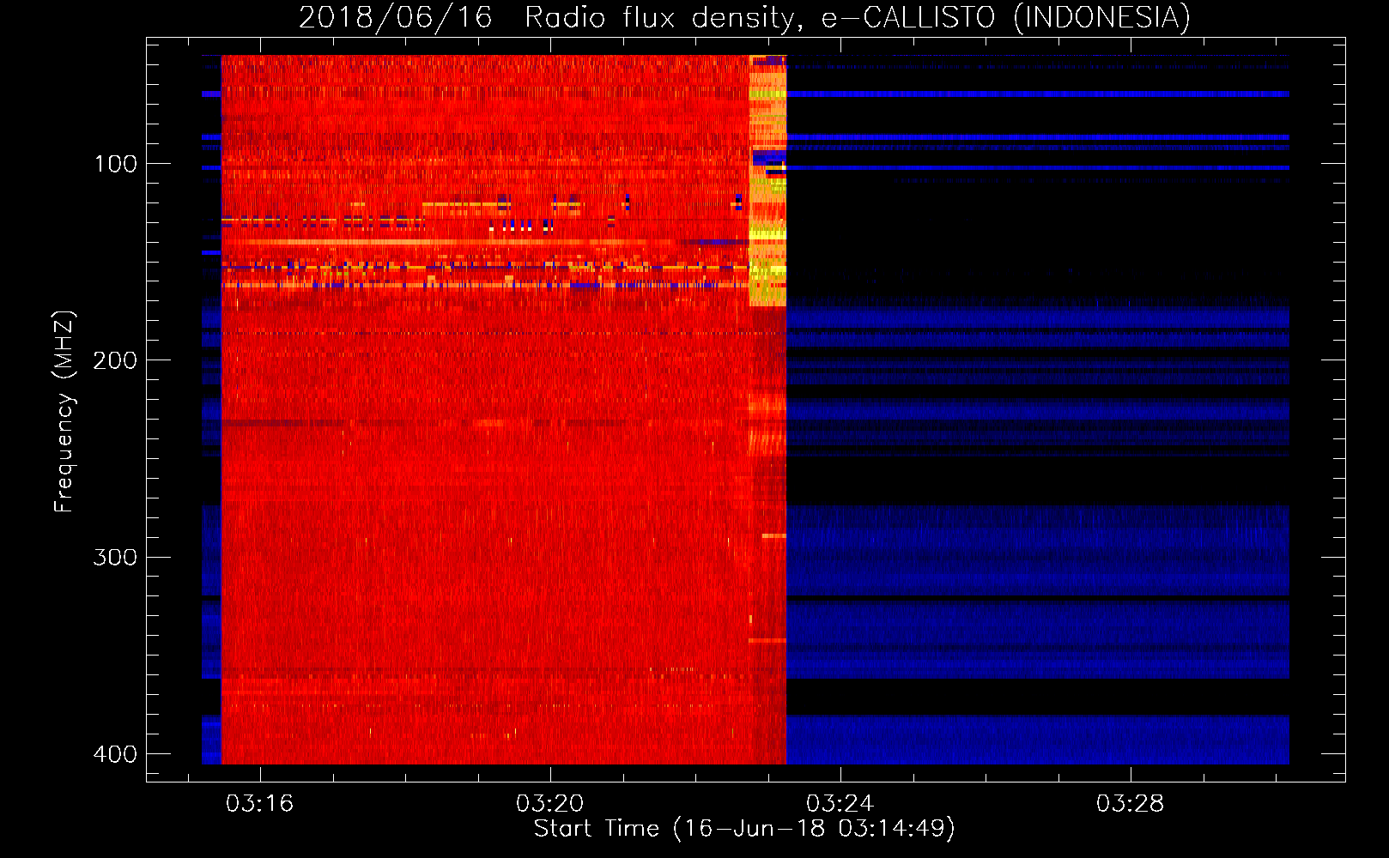Image resolution: width=1389 pixels, height=858 pixels.
Task: Click the '03:20' time tick label
Action: [x=549, y=804]
